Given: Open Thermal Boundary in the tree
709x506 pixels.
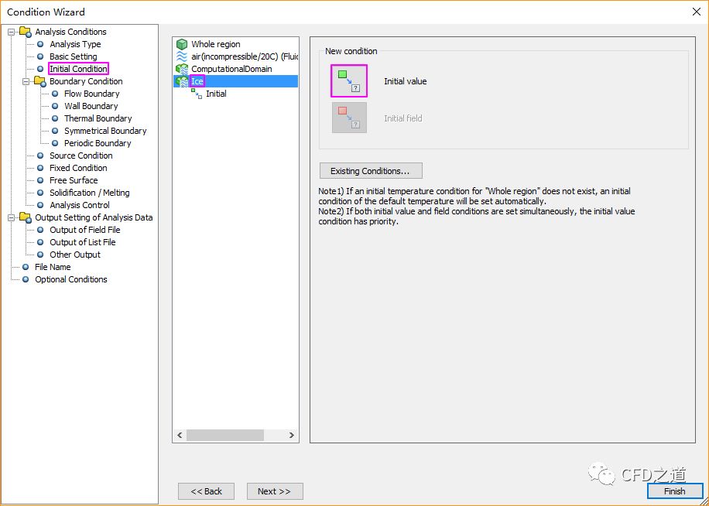Looking at the screenshot, I should coord(98,118).
